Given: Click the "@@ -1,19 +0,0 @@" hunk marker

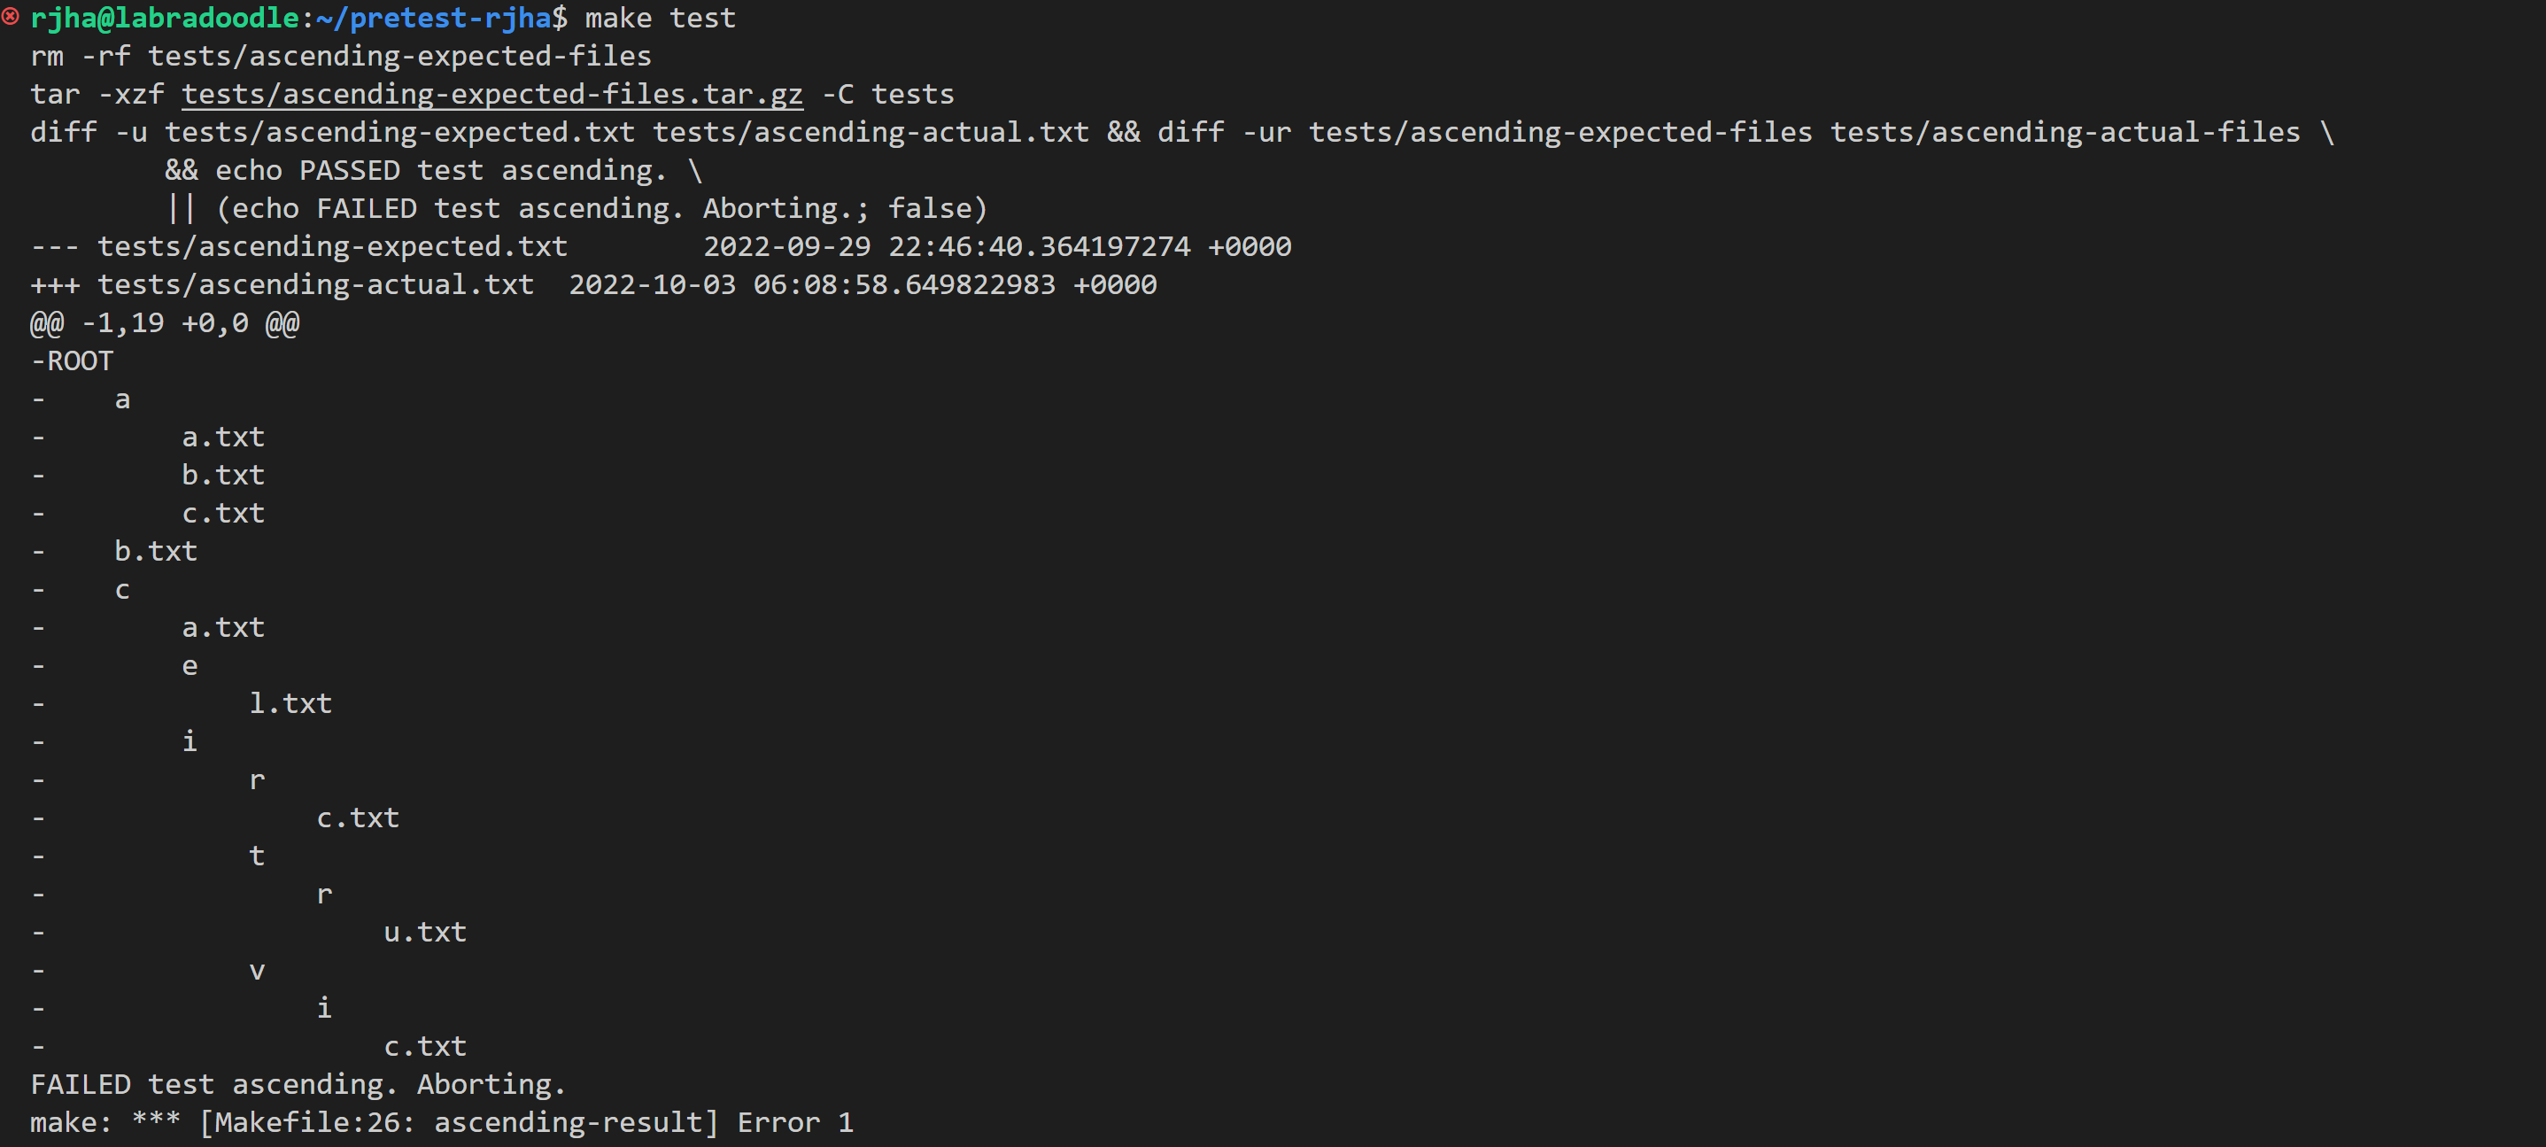Looking at the screenshot, I should [x=164, y=323].
